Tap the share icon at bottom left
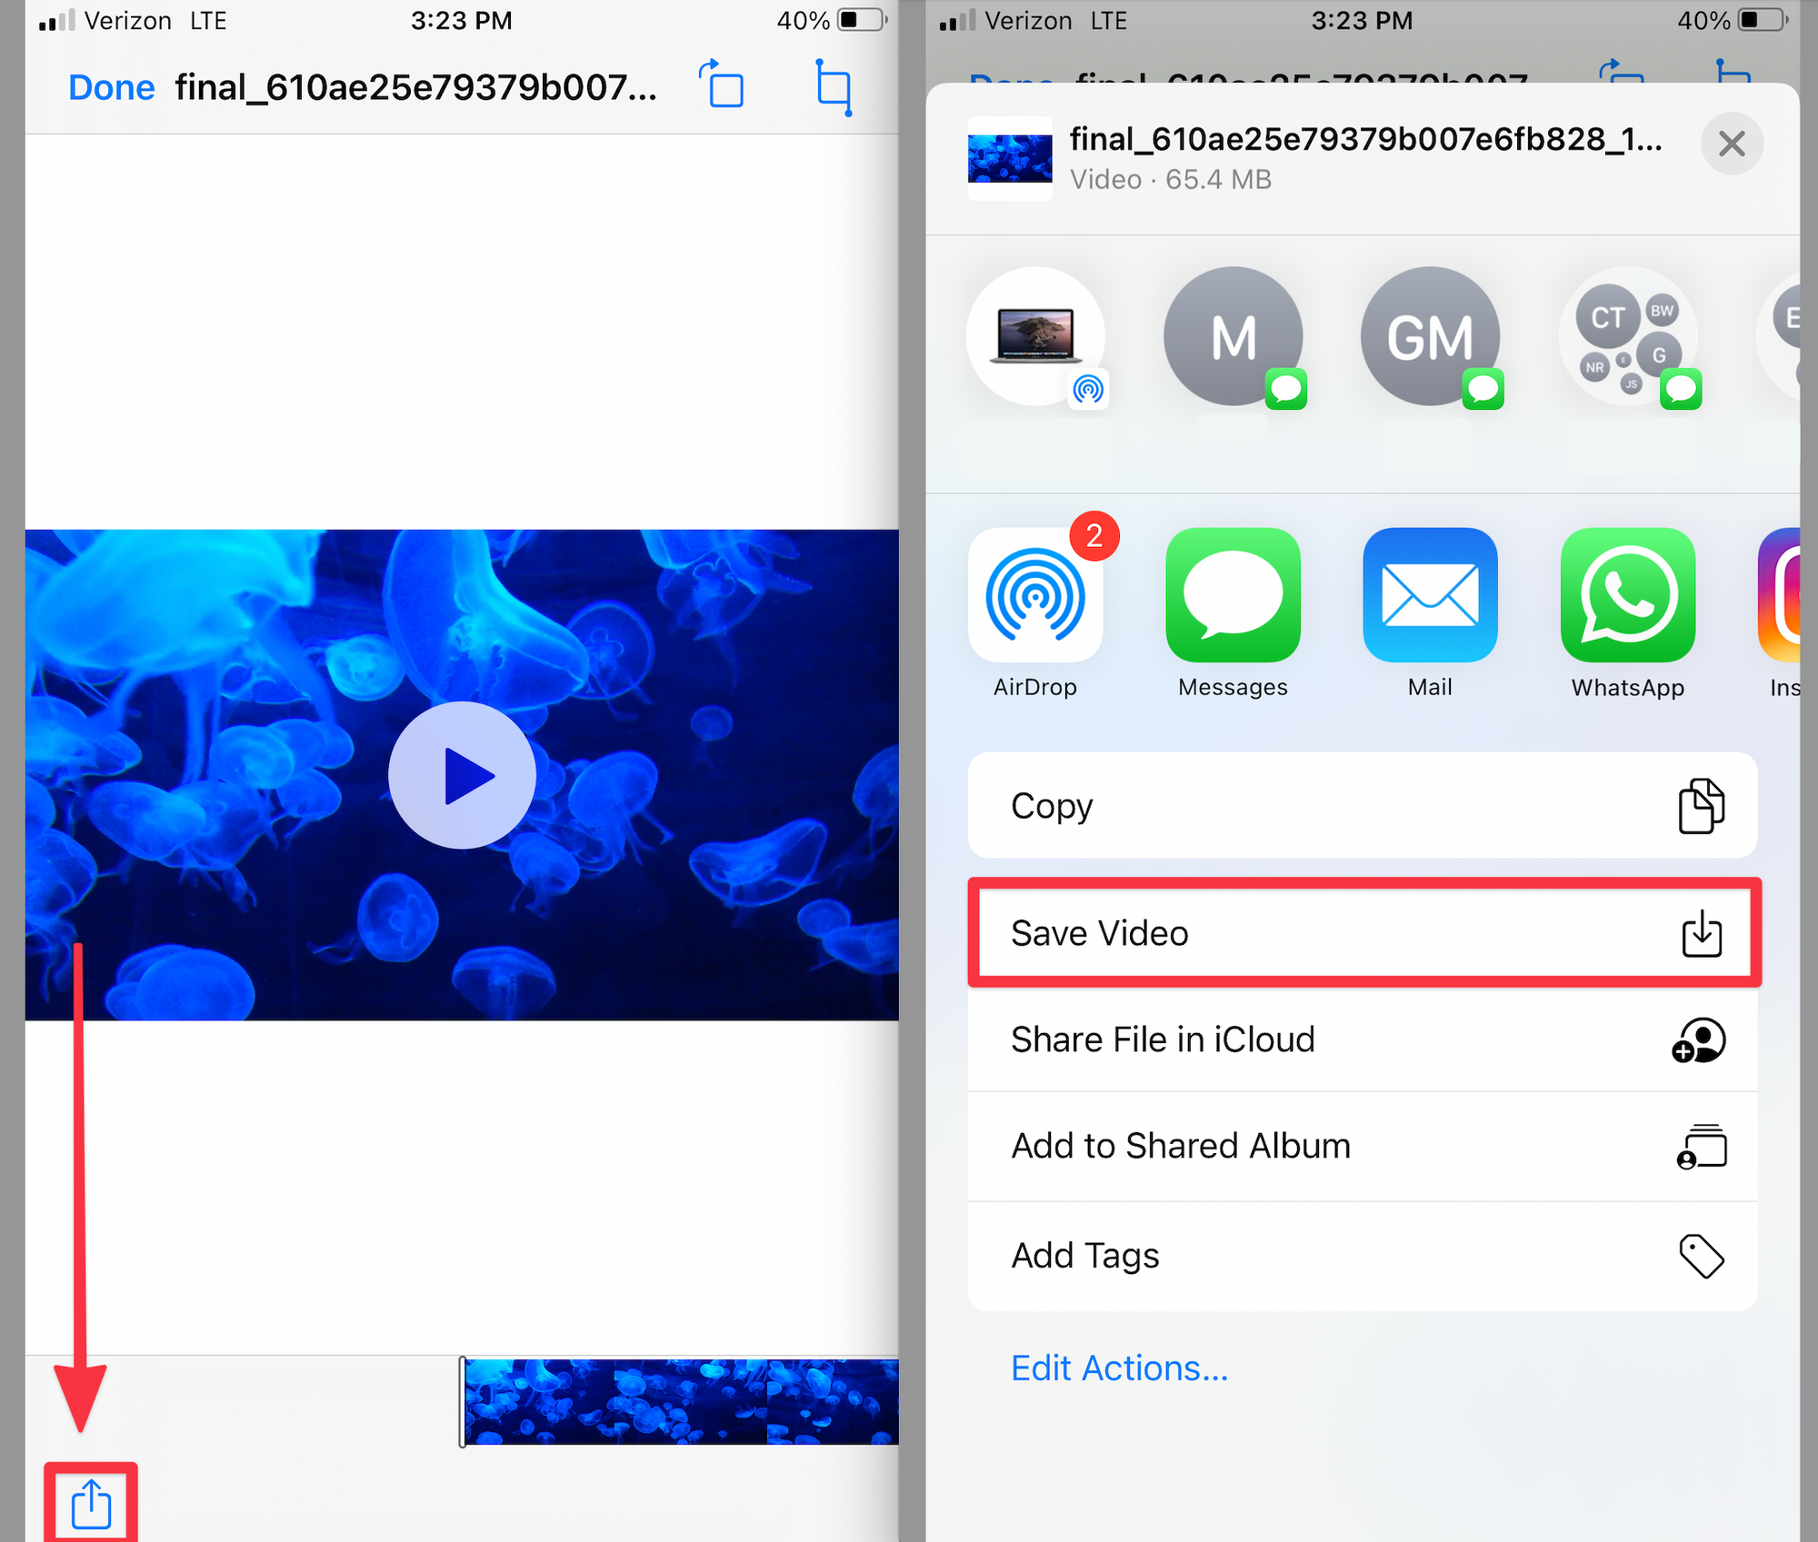1818x1542 pixels. [x=91, y=1504]
